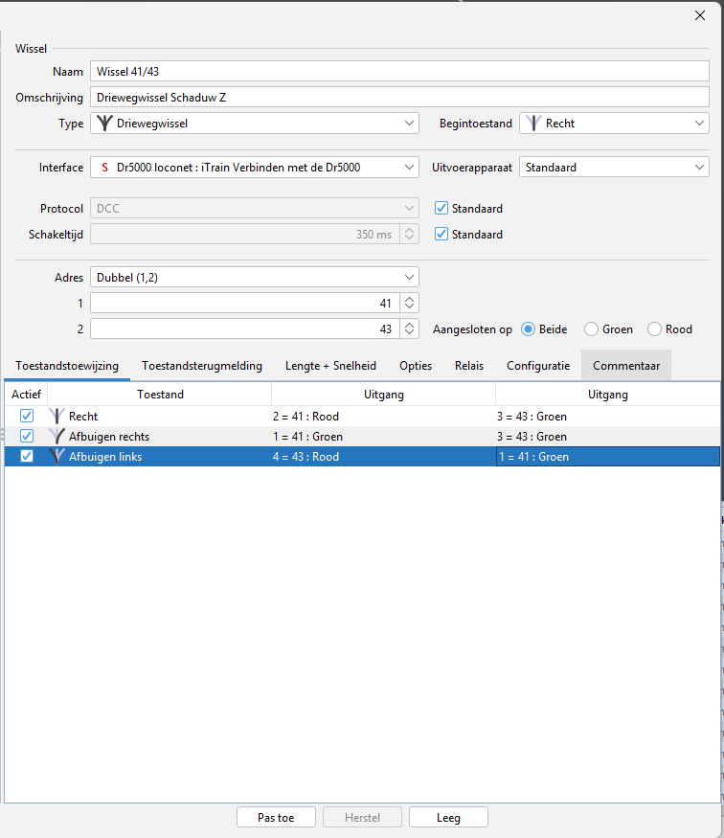Click the Leeg button
The image size is (724, 838).
pos(448,818)
